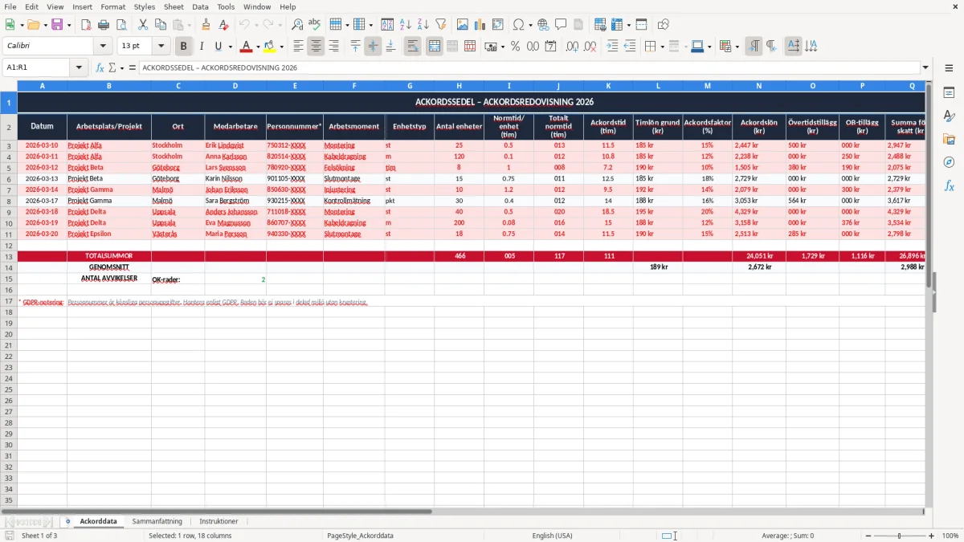Open the Styles menu
964x542 pixels.
(x=145, y=6)
